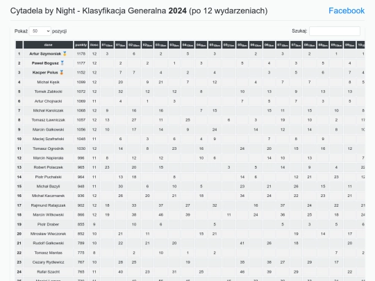375x281 pixels.
Task: Sort by the 05 21km column header
Action: (x=229, y=45)
